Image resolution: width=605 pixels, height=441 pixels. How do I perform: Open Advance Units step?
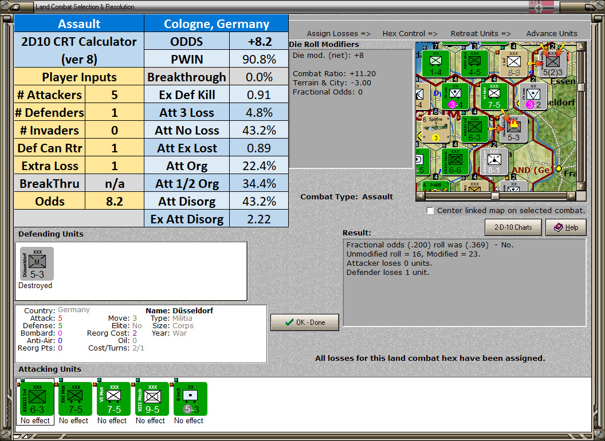point(552,34)
